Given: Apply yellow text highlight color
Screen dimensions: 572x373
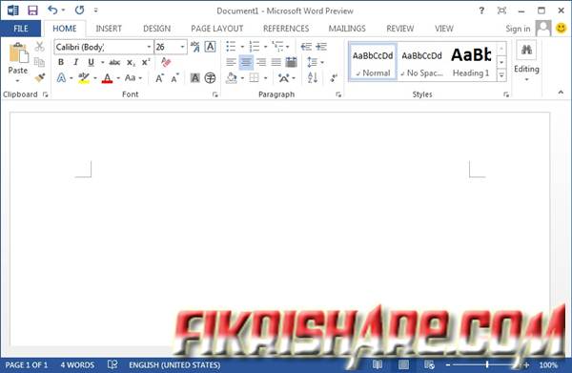Looking at the screenshot, I should [x=84, y=77].
